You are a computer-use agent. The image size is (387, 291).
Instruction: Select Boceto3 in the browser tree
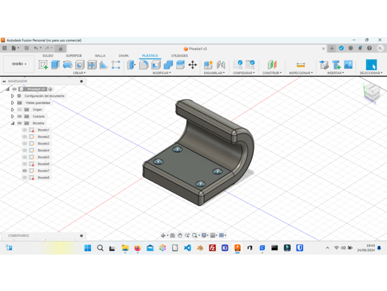[x=43, y=144]
